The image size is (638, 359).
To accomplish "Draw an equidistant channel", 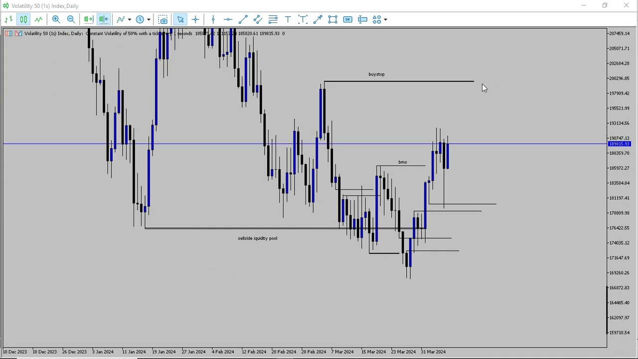I will pyautogui.click(x=258, y=19).
